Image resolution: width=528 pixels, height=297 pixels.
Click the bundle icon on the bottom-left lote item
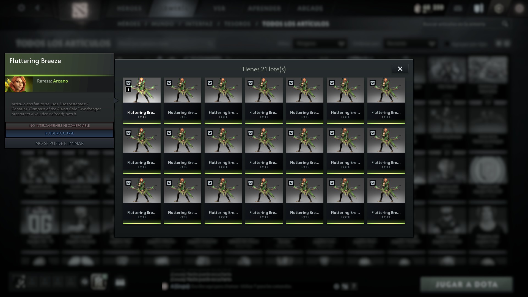(128, 183)
